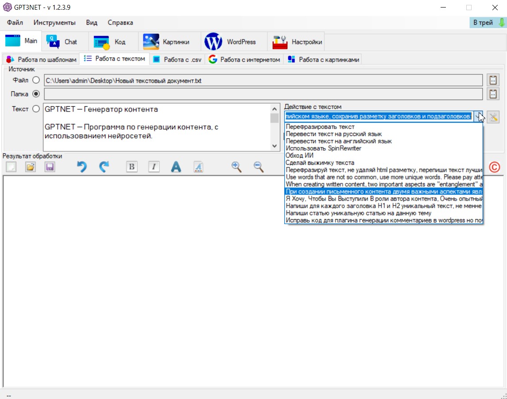Select the Папка radio button

pyautogui.click(x=36, y=94)
